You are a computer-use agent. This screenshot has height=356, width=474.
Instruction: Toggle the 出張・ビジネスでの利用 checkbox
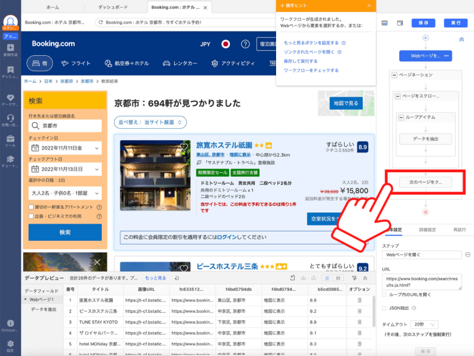(31, 216)
